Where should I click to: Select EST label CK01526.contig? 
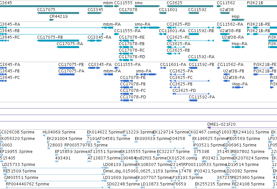(x=182, y=158)
